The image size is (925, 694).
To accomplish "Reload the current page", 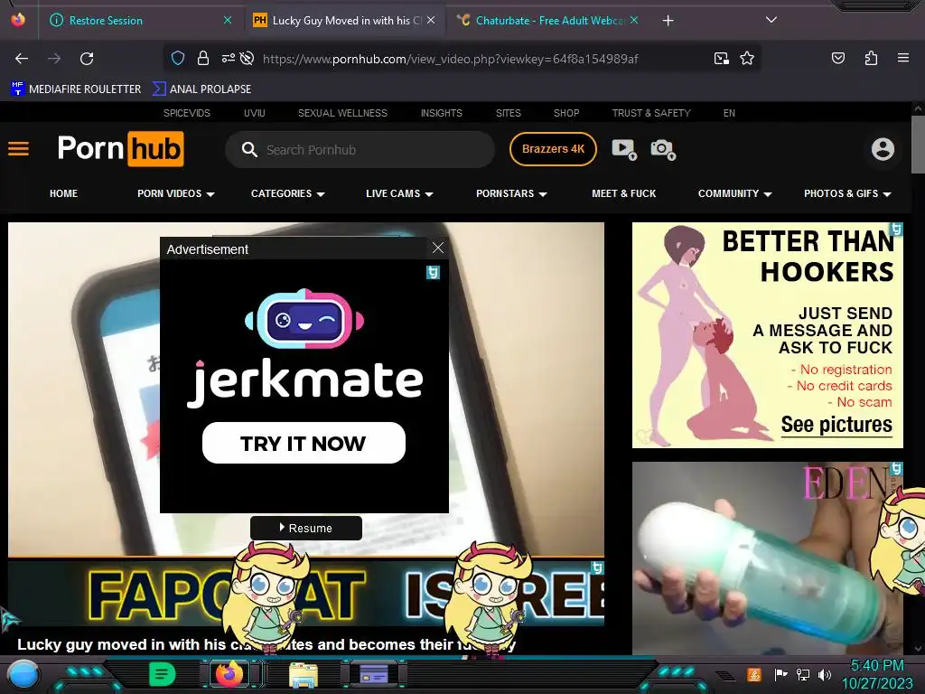I will (87, 59).
